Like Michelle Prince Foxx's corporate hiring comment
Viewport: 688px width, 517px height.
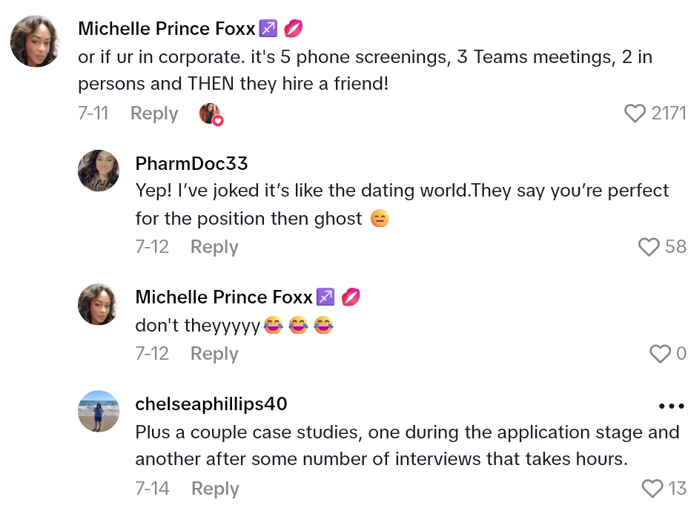[x=635, y=113]
